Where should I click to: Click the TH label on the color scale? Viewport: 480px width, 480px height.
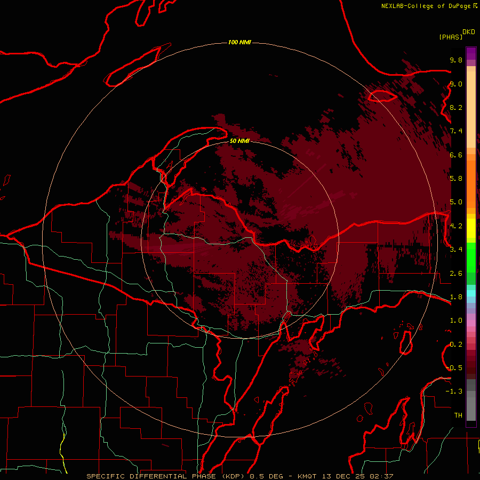(x=458, y=415)
